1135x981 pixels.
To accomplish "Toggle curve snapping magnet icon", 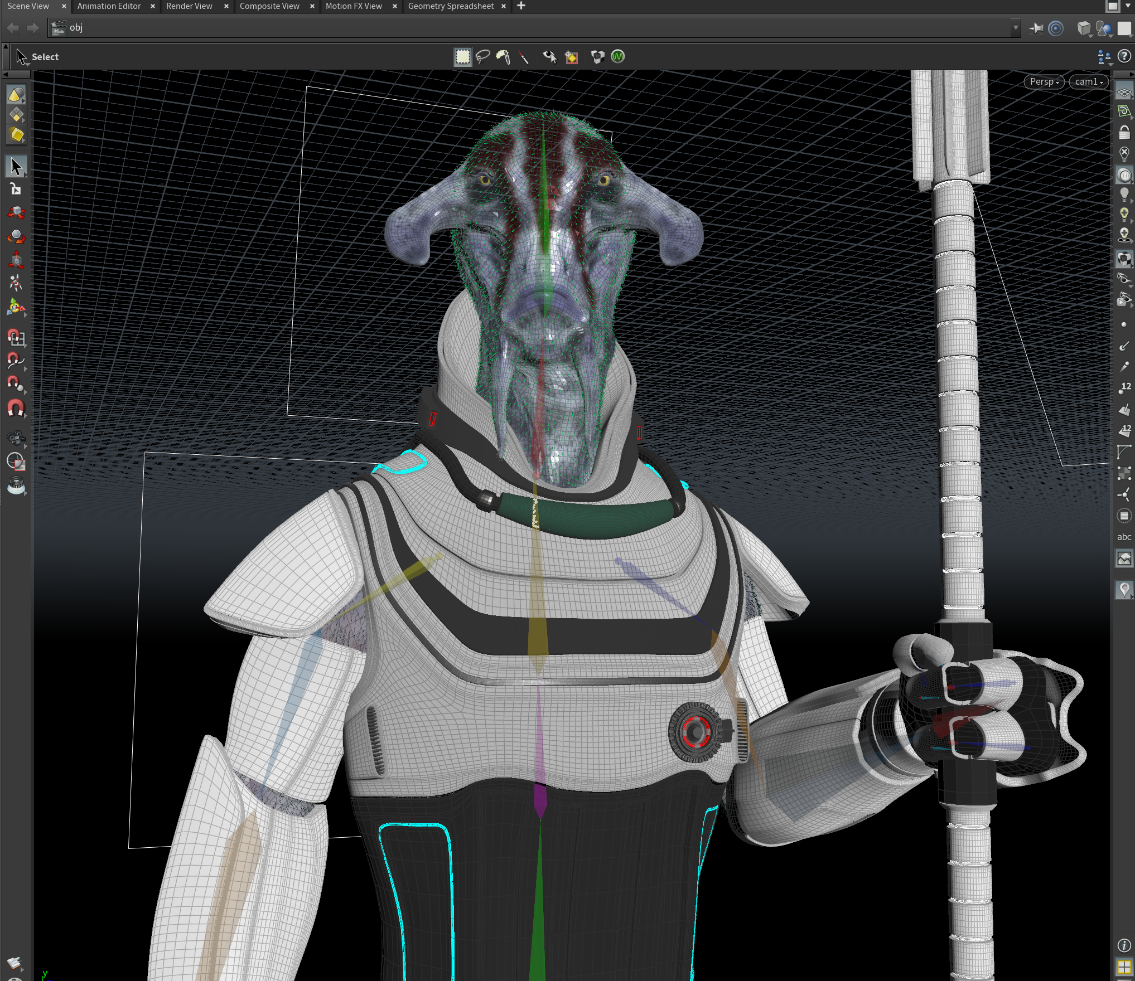I will [16, 361].
